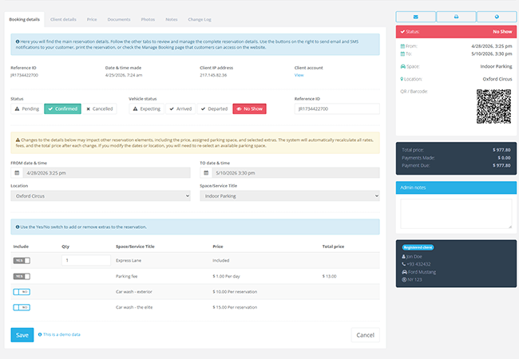The image size is (519, 359).
Task: Click the Registered client badge
Action: point(418,247)
